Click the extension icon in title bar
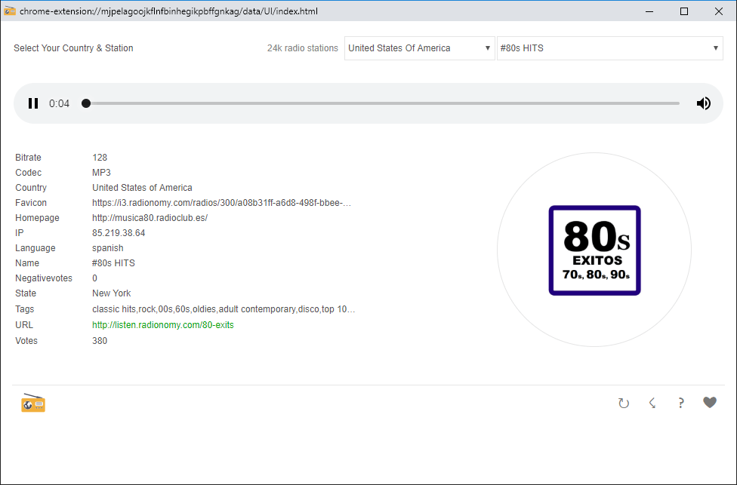This screenshot has width=737, height=485. 9,11
